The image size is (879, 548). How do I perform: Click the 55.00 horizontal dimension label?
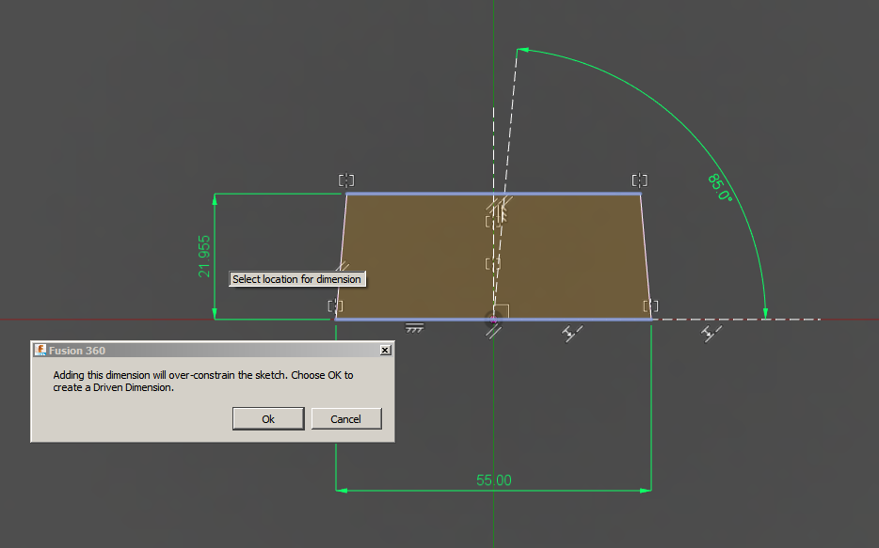coord(493,479)
